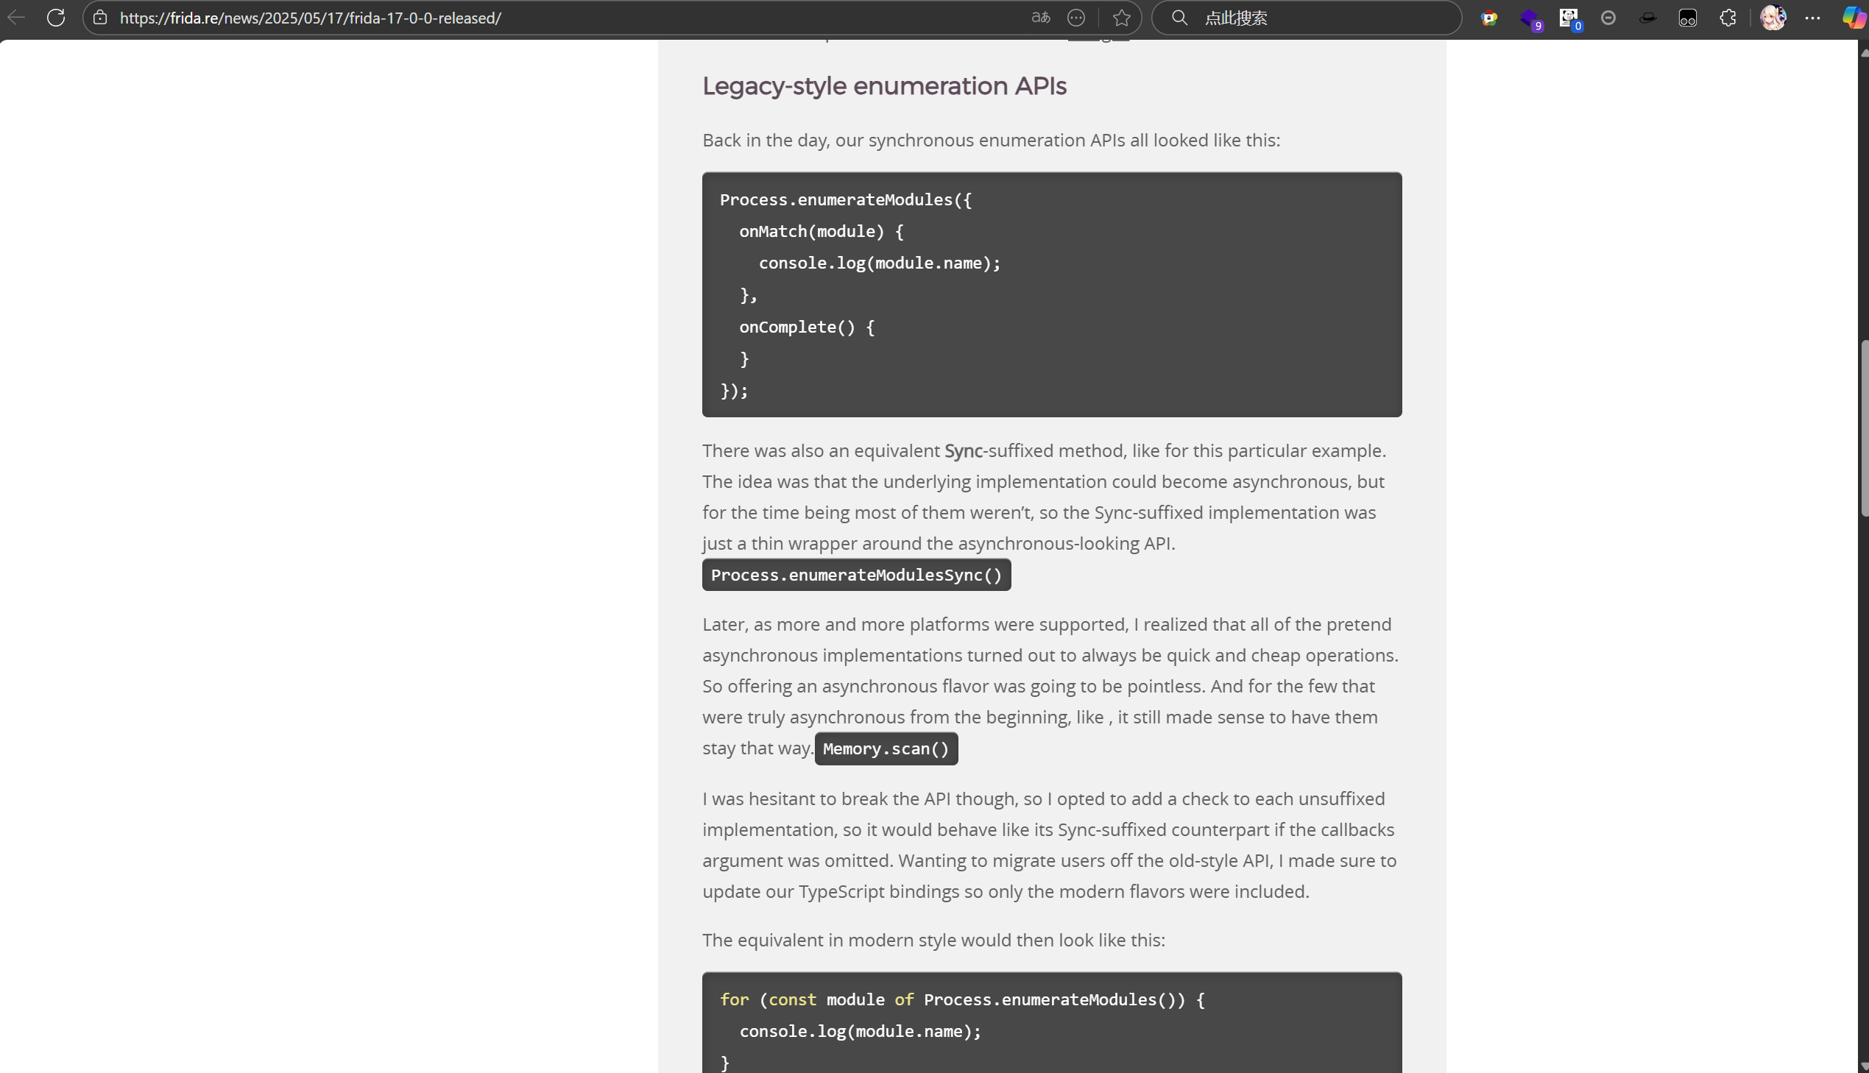View site security lock info
The height and width of the screenshot is (1073, 1869).
click(100, 18)
